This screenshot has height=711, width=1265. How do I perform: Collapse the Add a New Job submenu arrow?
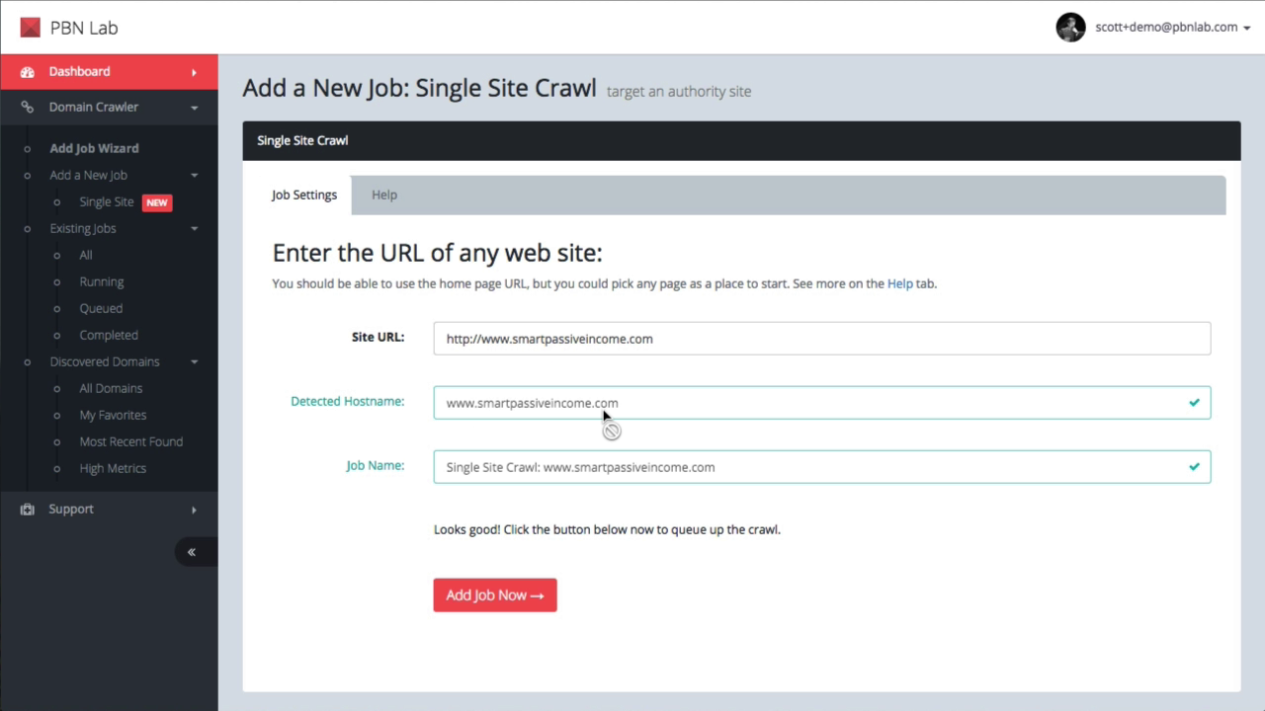click(194, 176)
